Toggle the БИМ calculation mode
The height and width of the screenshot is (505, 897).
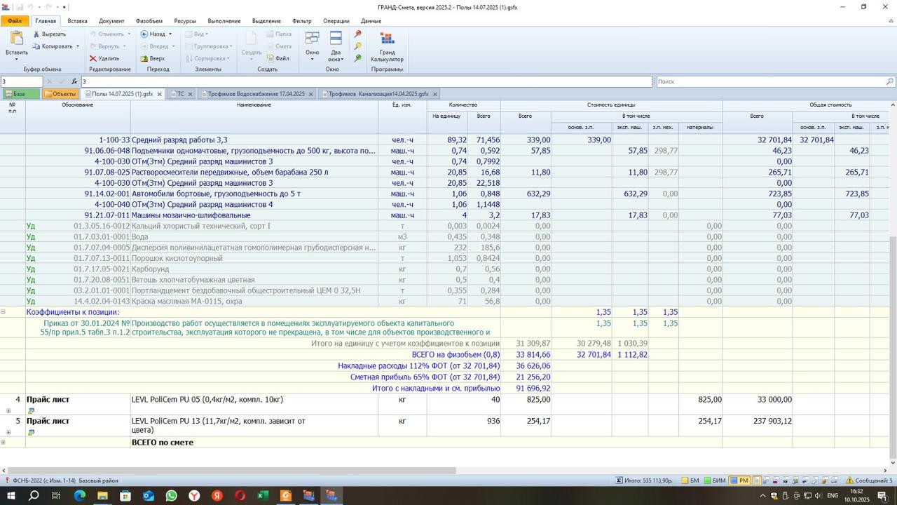(715, 480)
